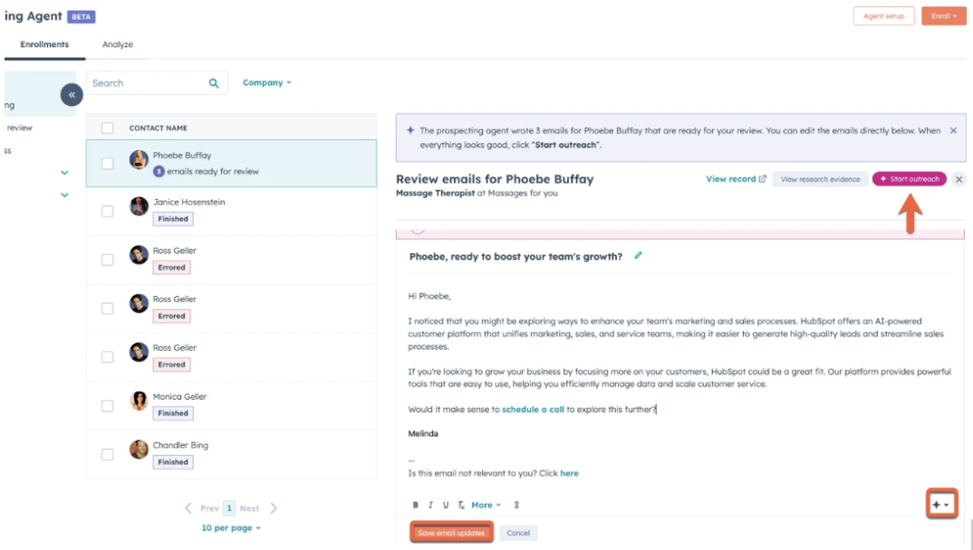Go to the next page arrow
Screen dimensions: 973x550
[x=274, y=508]
